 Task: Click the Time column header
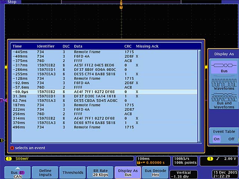point(17,46)
